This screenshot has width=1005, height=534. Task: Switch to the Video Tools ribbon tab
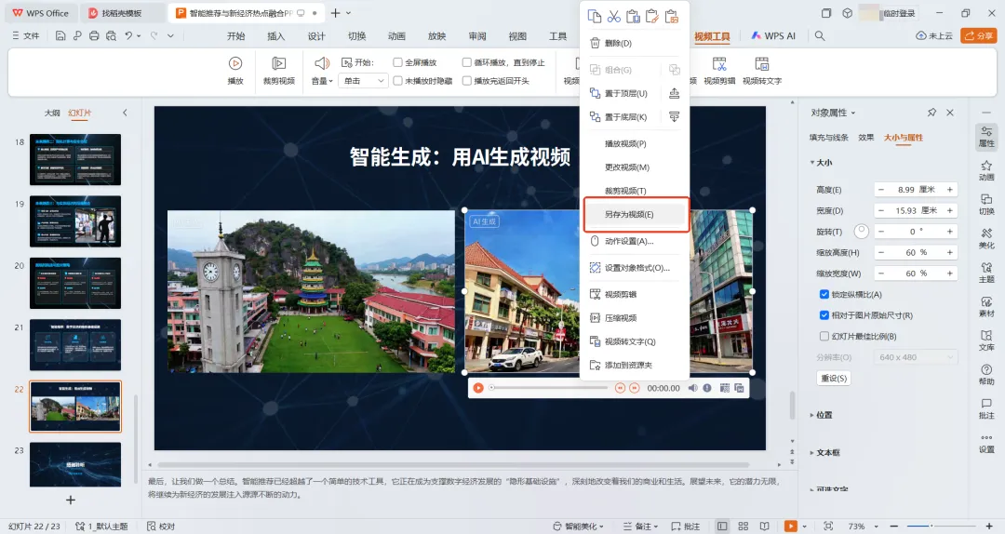coord(712,36)
